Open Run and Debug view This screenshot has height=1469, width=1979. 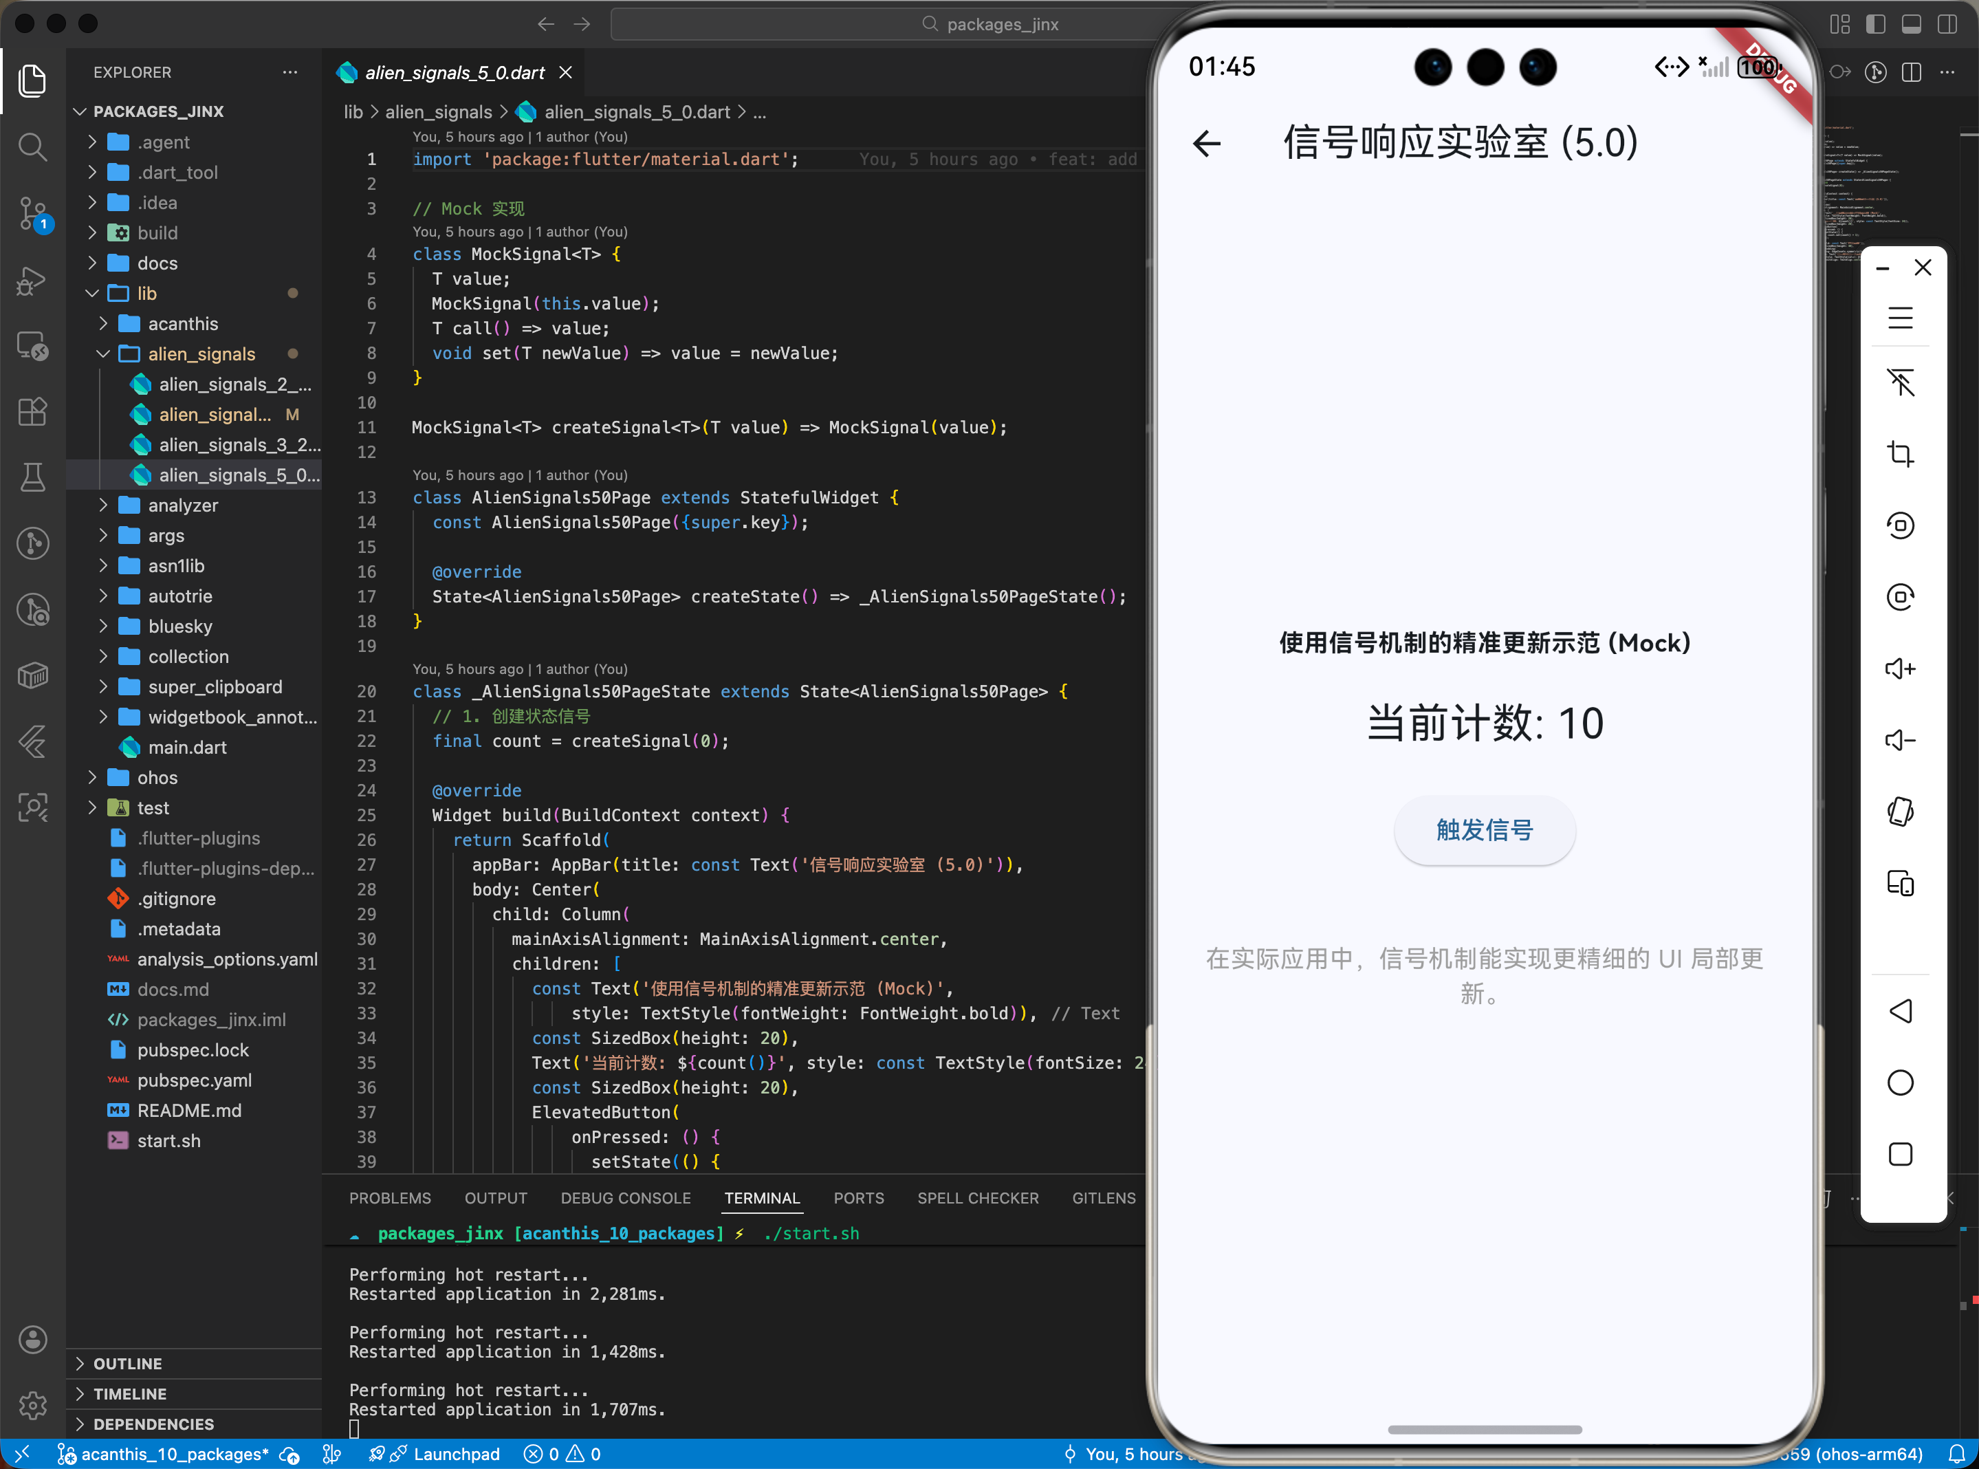[x=33, y=281]
